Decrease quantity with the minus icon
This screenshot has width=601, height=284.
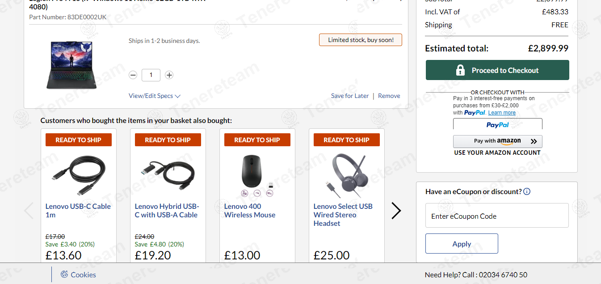click(x=133, y=75)
